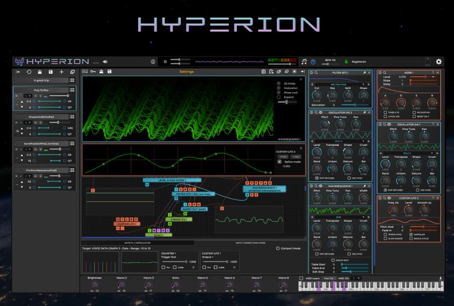Screen dimensions: 454x306
Task: Toggle the blue power button in the header
Action: tap(313, 62)
